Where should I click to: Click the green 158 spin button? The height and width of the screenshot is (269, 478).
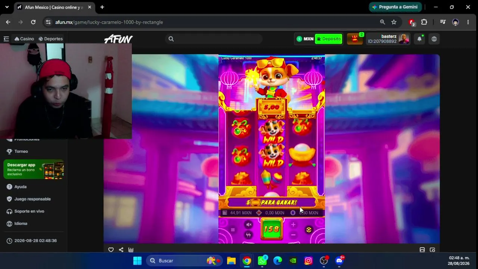271,229
